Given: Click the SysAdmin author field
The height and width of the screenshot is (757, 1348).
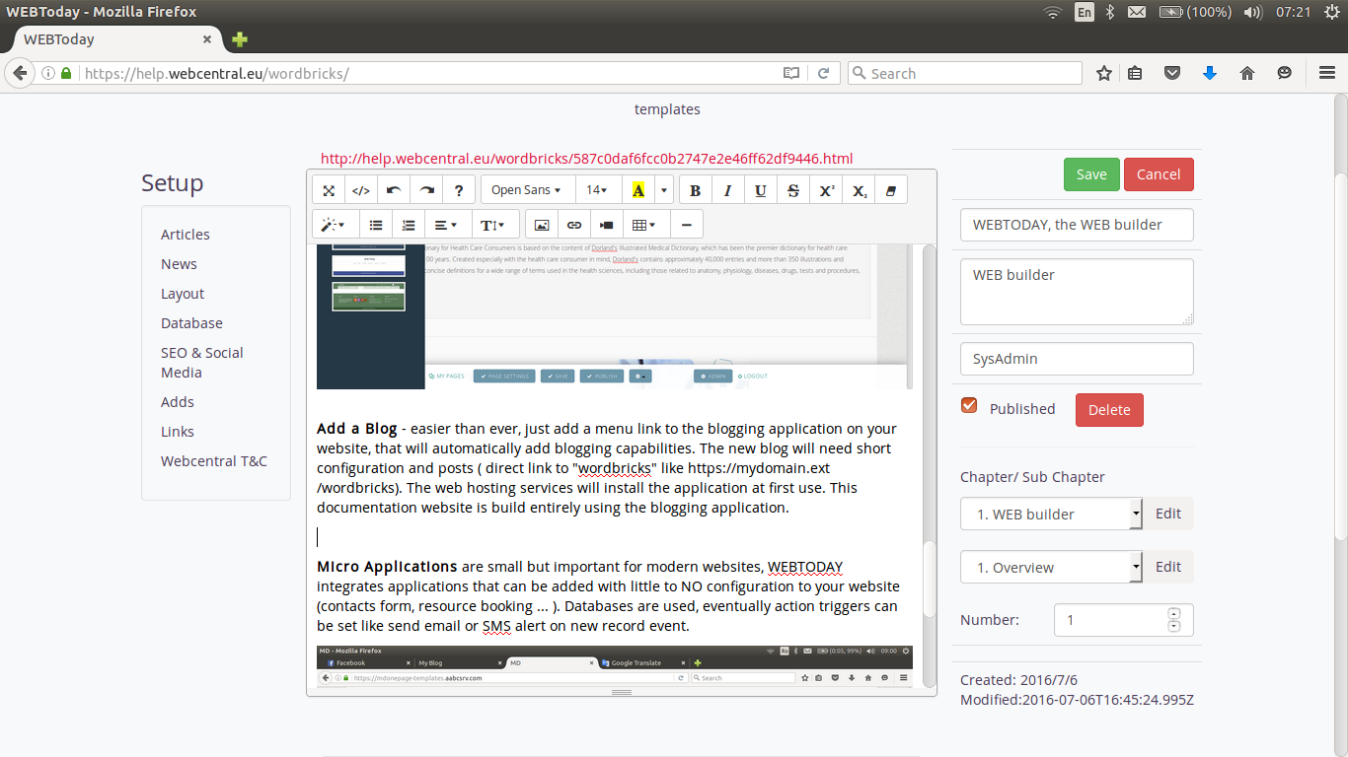Looking at the screenshot, I should (x=1077, y=359).
